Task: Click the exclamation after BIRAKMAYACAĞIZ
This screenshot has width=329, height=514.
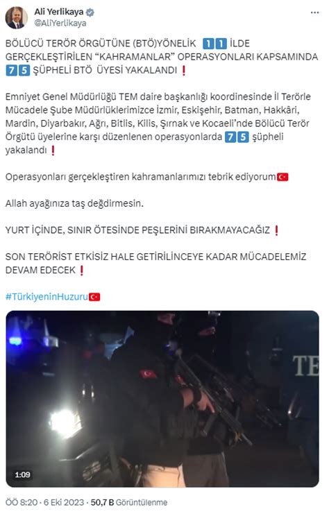Action: (x=276, y=230)
